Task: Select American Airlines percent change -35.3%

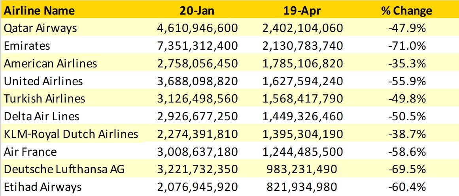Action: point(406,64)
